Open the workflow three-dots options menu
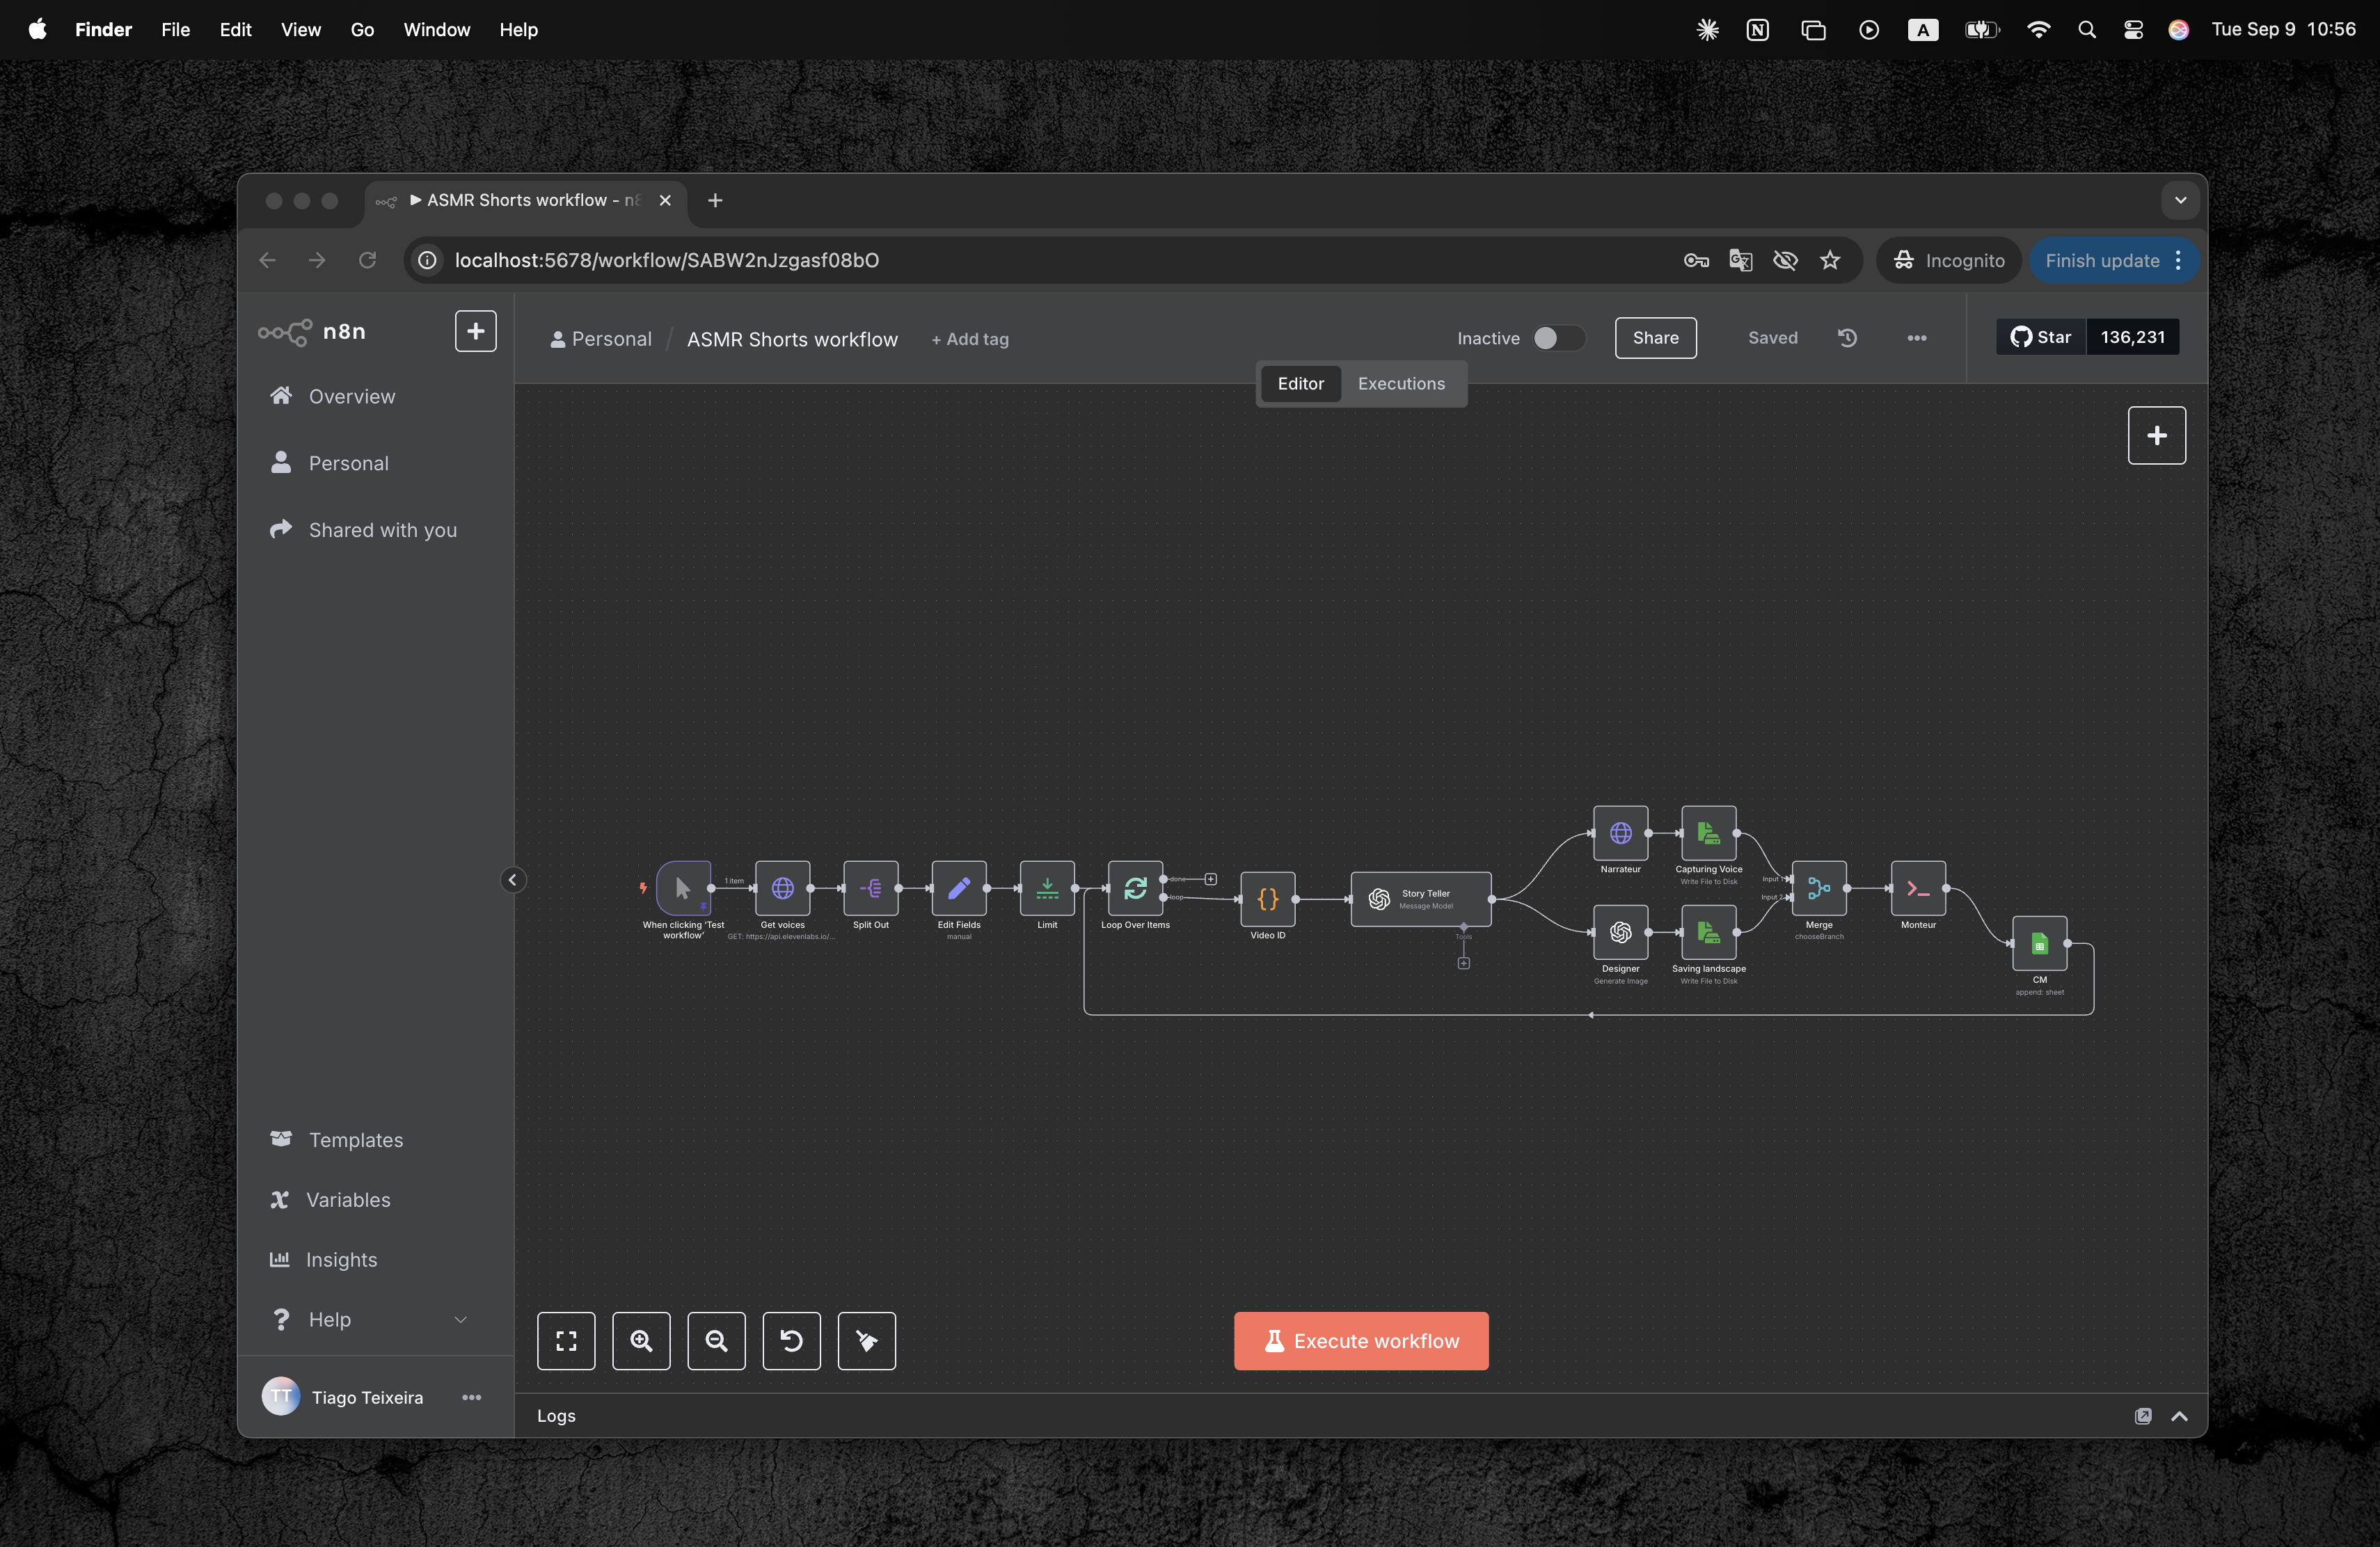 1916,338
